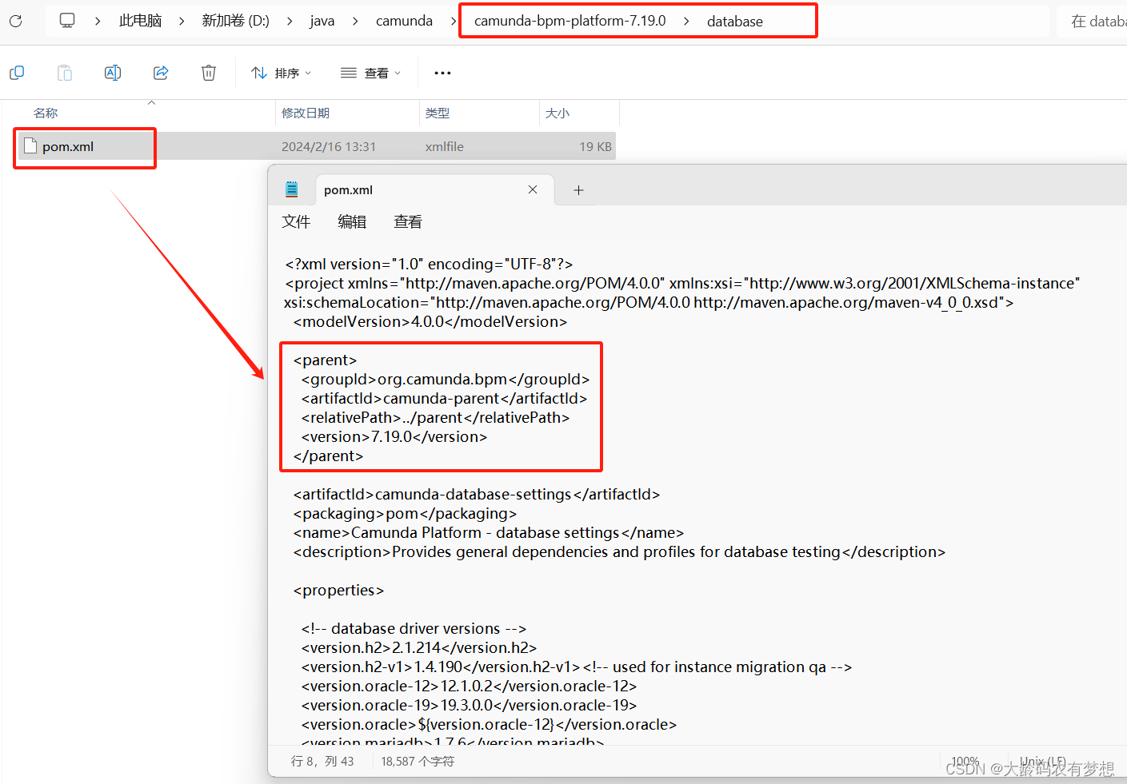Click the This PC monitor icon in address bar
This screenshot has height=784, width=1127.
[67, 20]
